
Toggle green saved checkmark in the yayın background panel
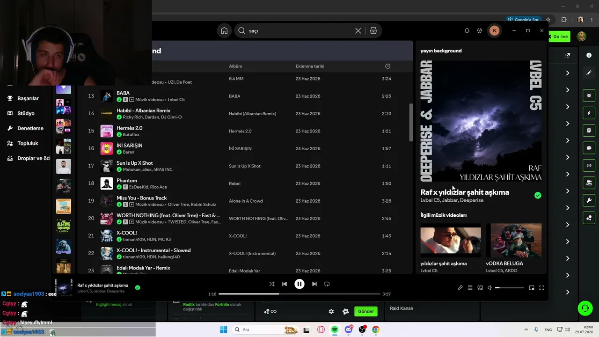538,195
